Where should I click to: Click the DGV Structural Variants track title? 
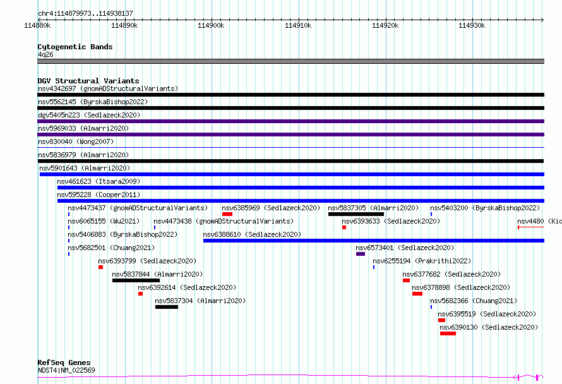(88, 81)
